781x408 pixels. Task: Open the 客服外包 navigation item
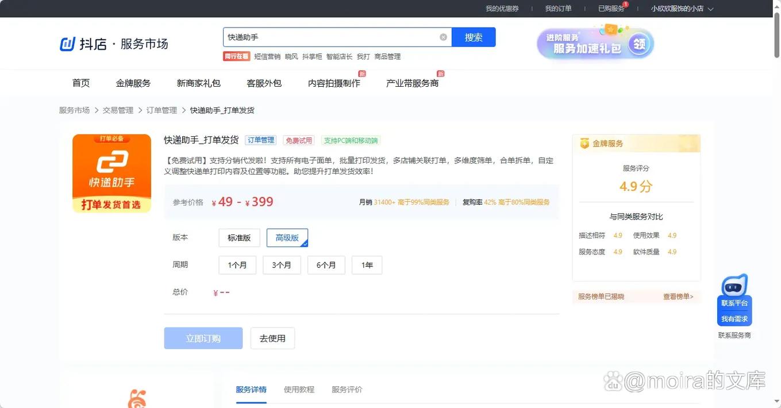click(x=264, y=83)
